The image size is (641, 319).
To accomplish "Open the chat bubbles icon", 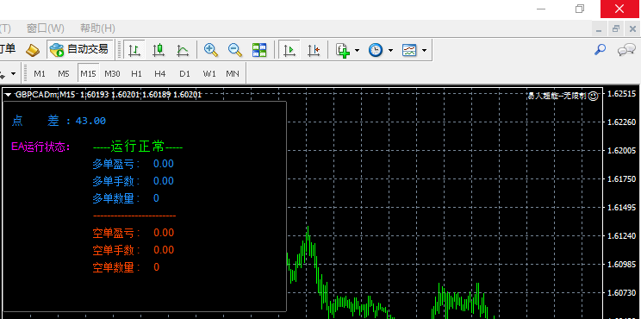I will [626, 50].
